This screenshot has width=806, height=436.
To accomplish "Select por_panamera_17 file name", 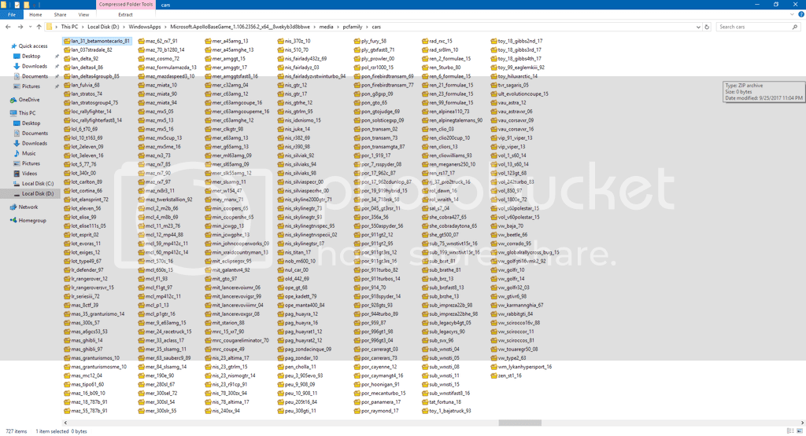I will [x=381, y=402].
